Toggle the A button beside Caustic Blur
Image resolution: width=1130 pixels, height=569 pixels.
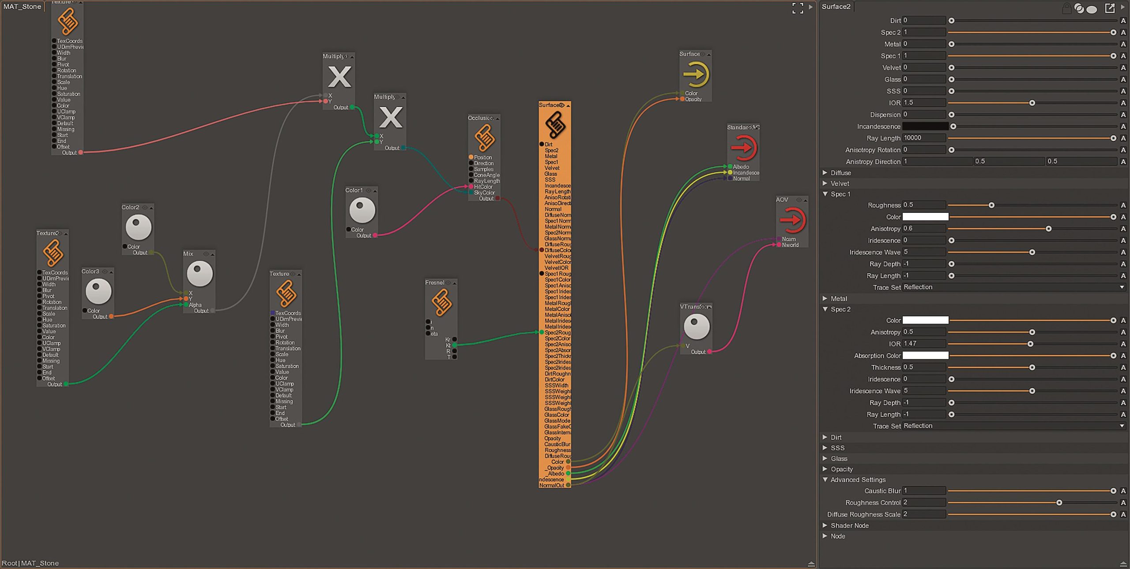[1123, 491]
